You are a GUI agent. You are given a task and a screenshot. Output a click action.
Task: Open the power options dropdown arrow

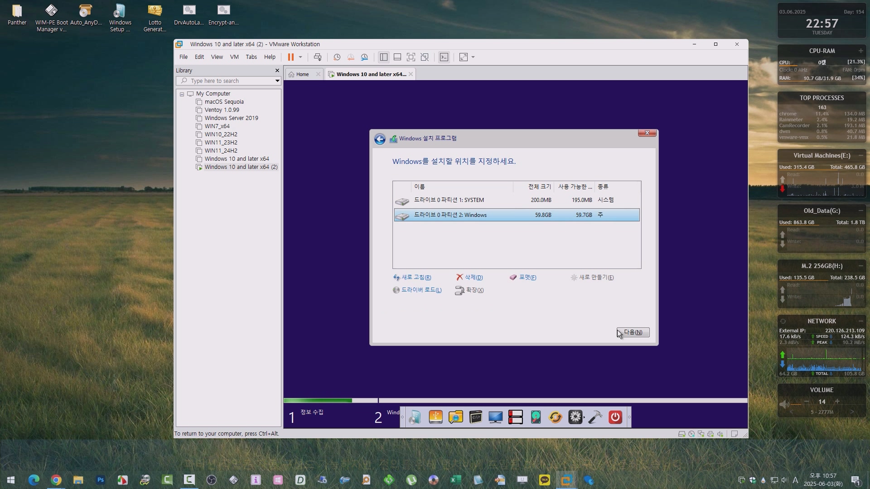click(x=300, y=57)
